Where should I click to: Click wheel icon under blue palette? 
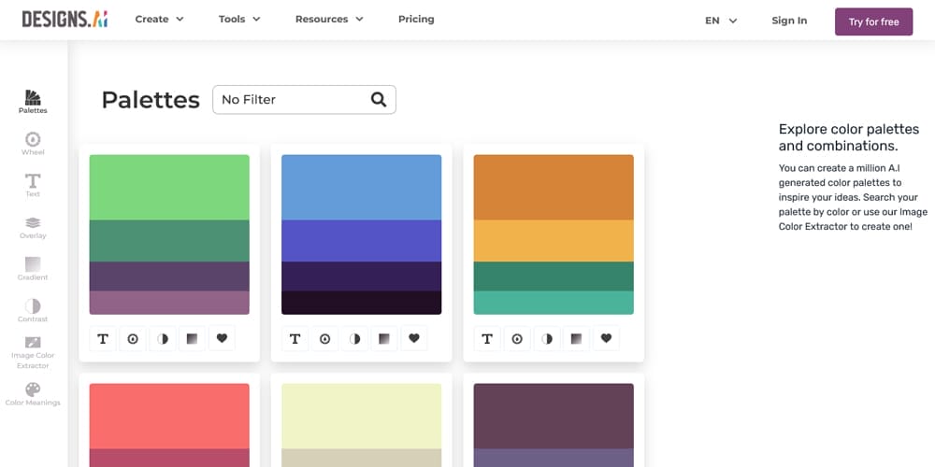(x=324, y=338)
